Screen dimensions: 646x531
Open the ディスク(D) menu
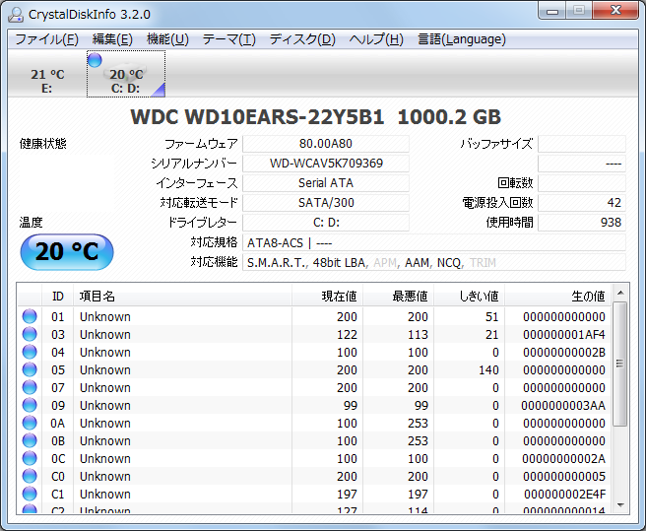click(x=302, y=39)
